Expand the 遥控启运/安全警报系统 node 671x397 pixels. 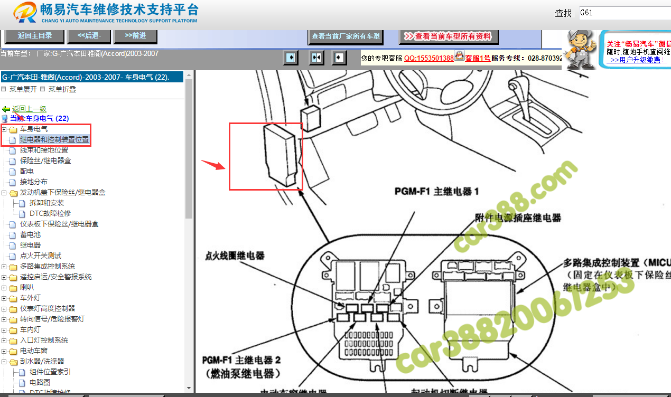(x=4, y=277)
